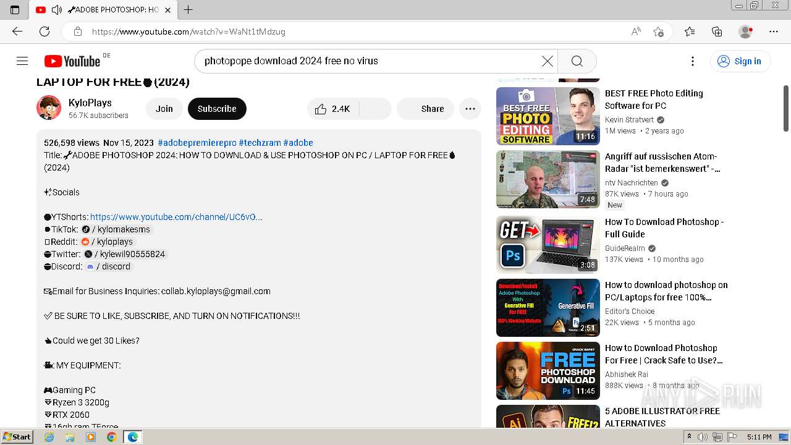Open the Twitter kylewil90555824 link

124,254
